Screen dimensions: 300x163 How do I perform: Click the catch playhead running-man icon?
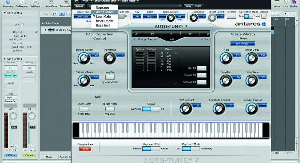[x=62, y=14]
